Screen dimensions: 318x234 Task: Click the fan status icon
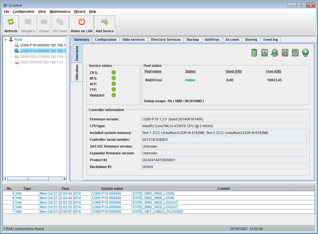click(295, 53)
